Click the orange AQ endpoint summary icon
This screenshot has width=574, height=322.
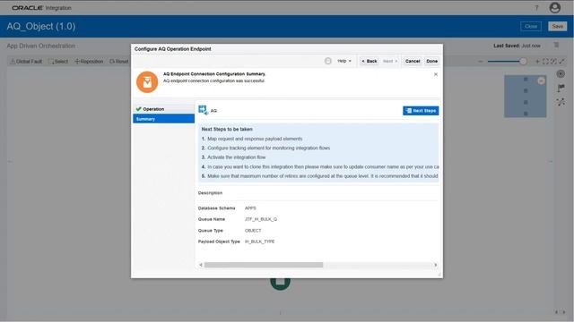(x=147, y=81)
